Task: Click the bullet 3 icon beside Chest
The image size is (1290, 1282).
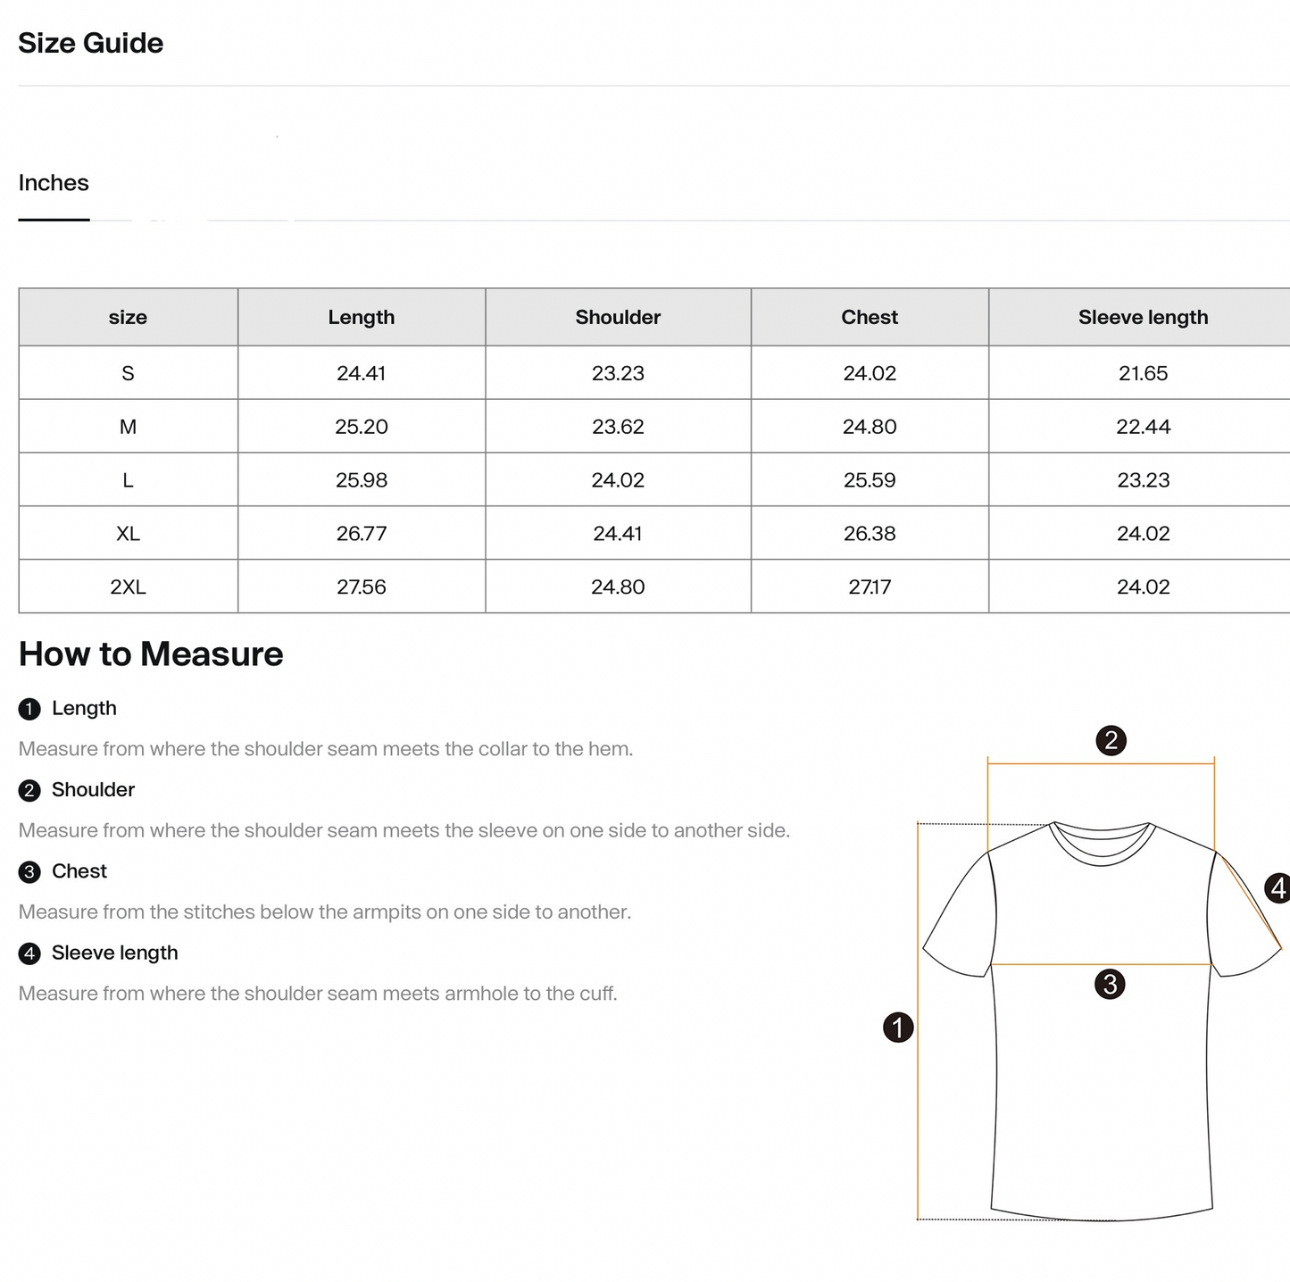Action: click(29, 872)
